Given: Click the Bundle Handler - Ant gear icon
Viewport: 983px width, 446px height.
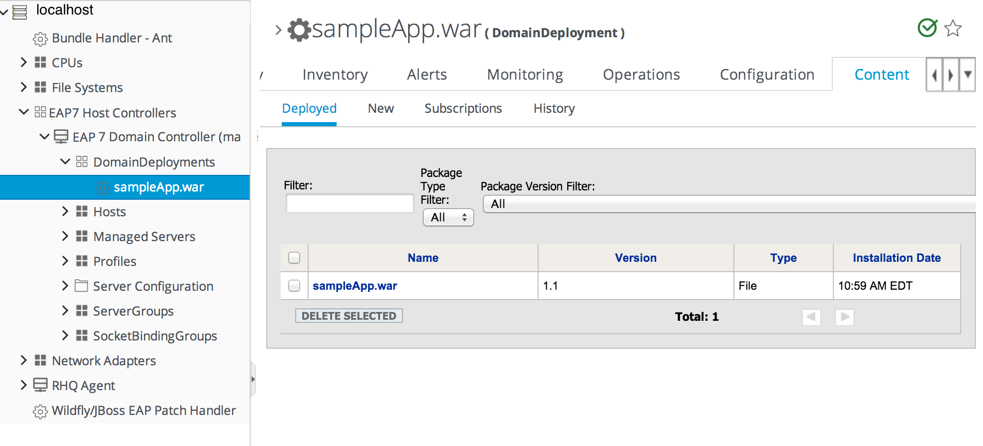Looking at the screenshot, I should pos(40,39).
